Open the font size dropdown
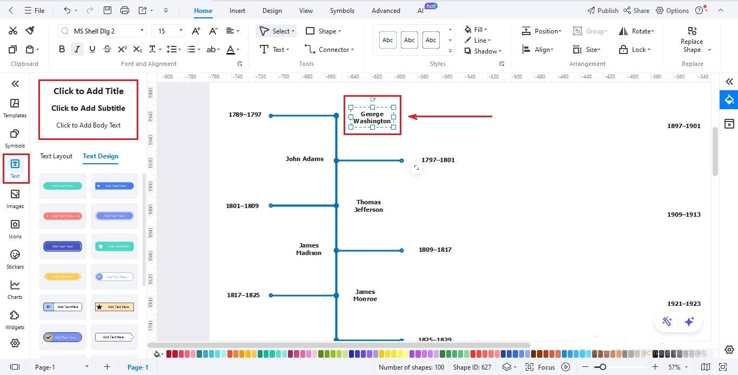Screen dimensions: 738x375 pos(180,30)
